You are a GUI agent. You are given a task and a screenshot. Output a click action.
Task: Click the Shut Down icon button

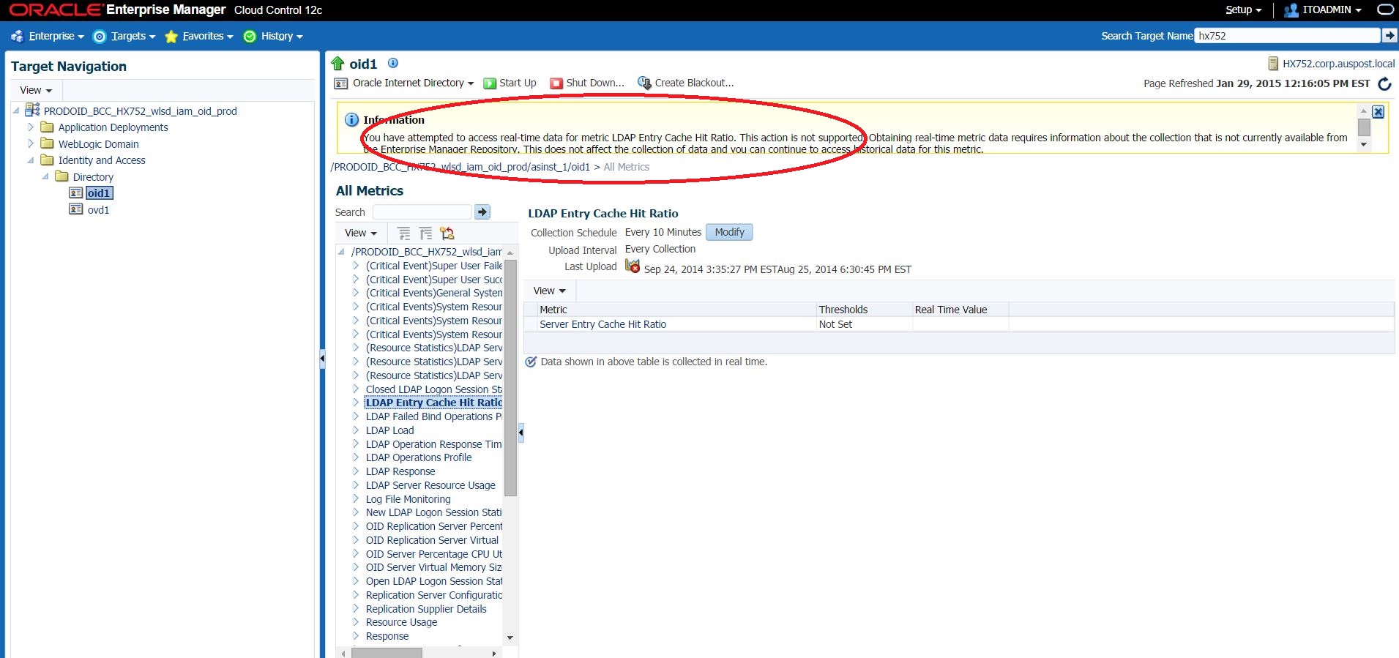coord(556,83)
